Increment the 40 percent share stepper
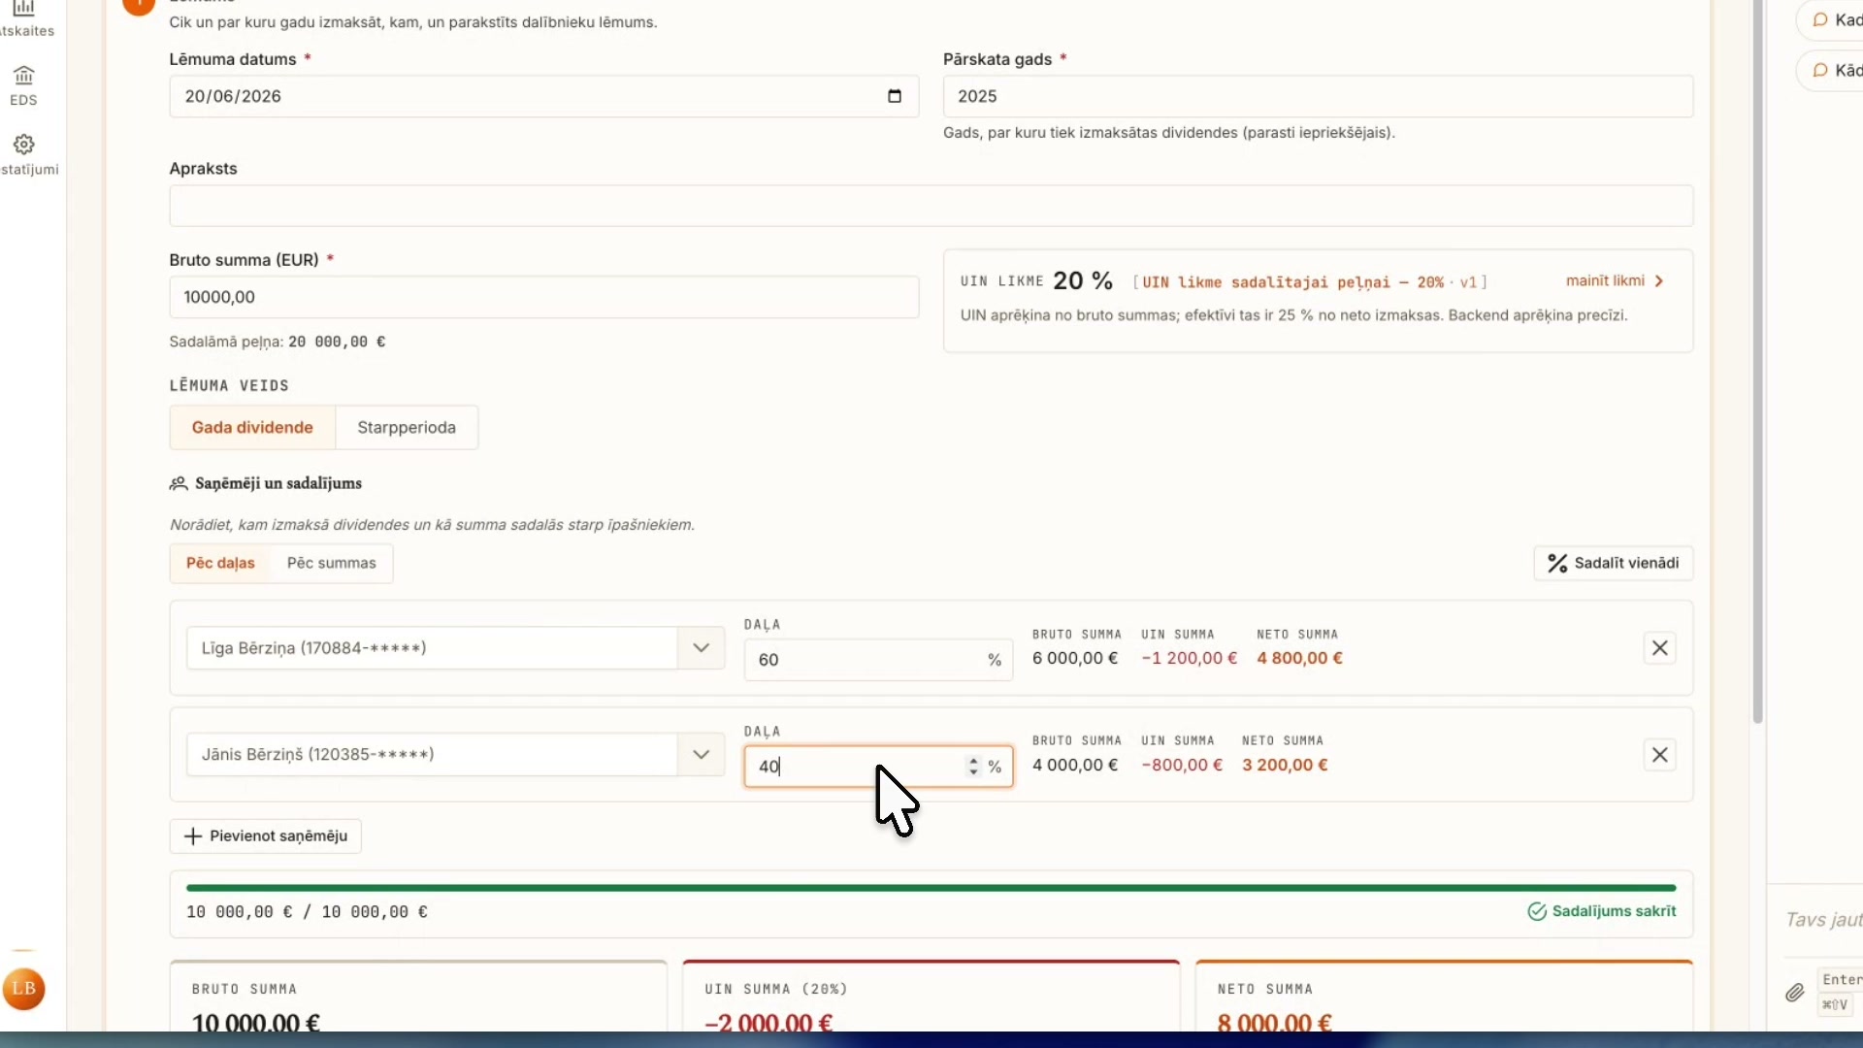 click(x=973, y=761)
